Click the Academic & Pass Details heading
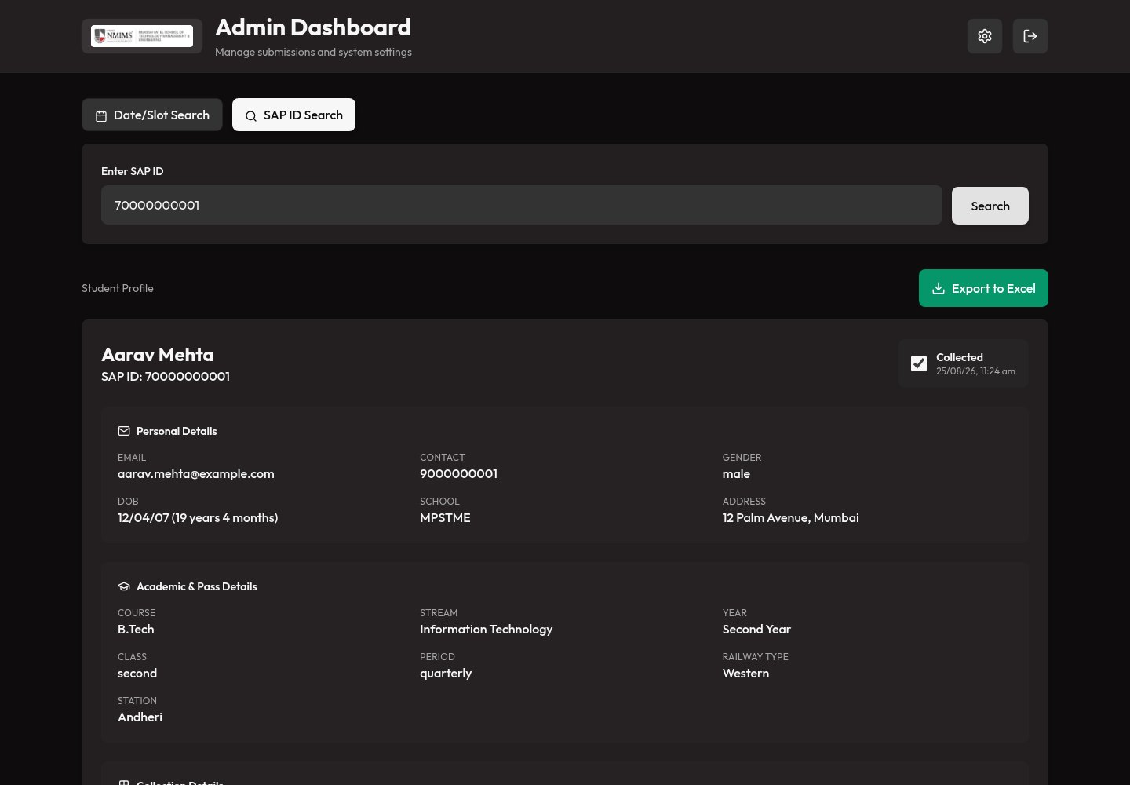The image size is (1130, 785). pyautogui.click(x=197, y=586)
